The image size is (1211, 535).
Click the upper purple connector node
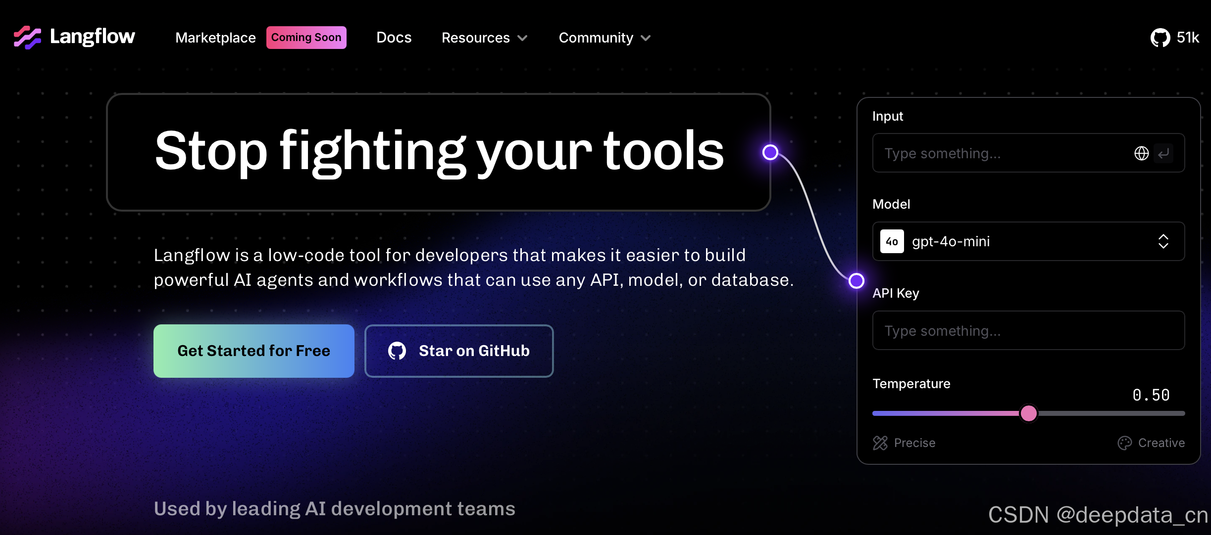click(x=770, y=152)
